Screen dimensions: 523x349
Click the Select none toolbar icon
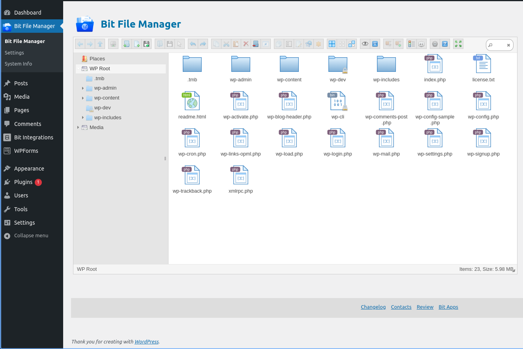tap(342, 44)
